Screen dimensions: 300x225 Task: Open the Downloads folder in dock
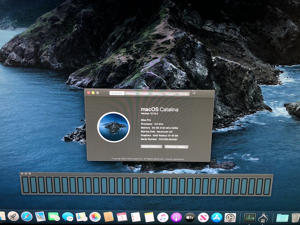[282, 218]
